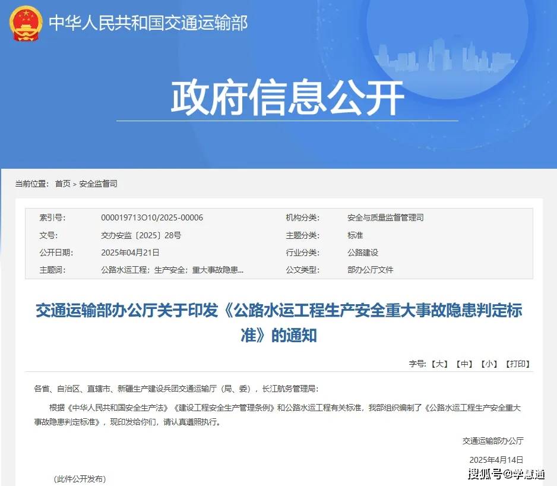The height and width of the screenshot is (486, 557).
Task: Click the 安全与质量监督管理司 agency category
Action: click(385, 218)
